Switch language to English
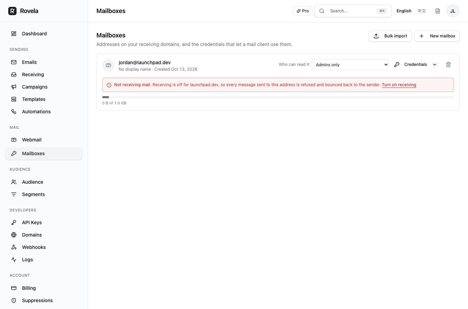The width and height of the screenshot is (468, 309). 404,11
